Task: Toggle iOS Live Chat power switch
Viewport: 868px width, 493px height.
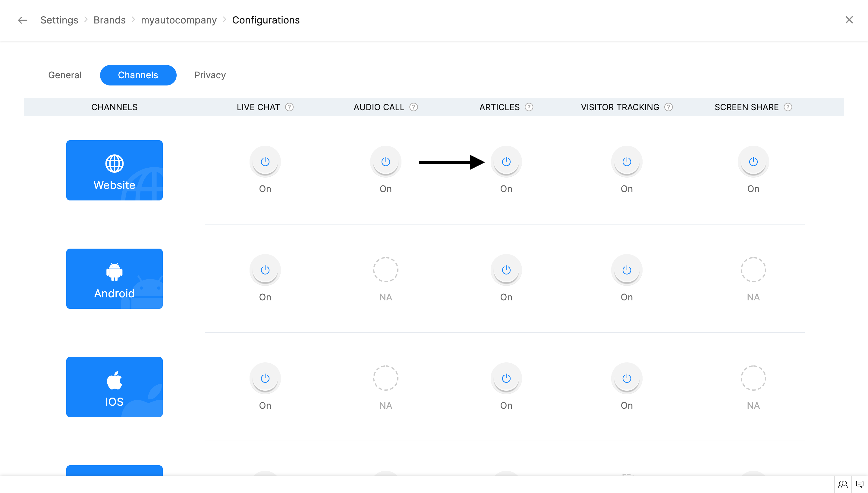Action: coord(265,378)
